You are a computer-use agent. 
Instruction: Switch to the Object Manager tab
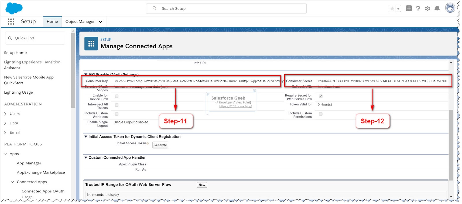(80, 22)
